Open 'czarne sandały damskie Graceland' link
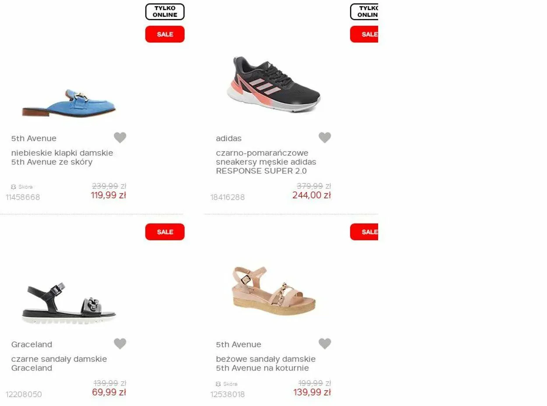The image size is (547, 406). point(59,364)
